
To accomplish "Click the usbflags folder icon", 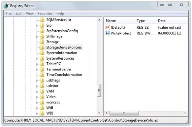I will coord(42,80).
